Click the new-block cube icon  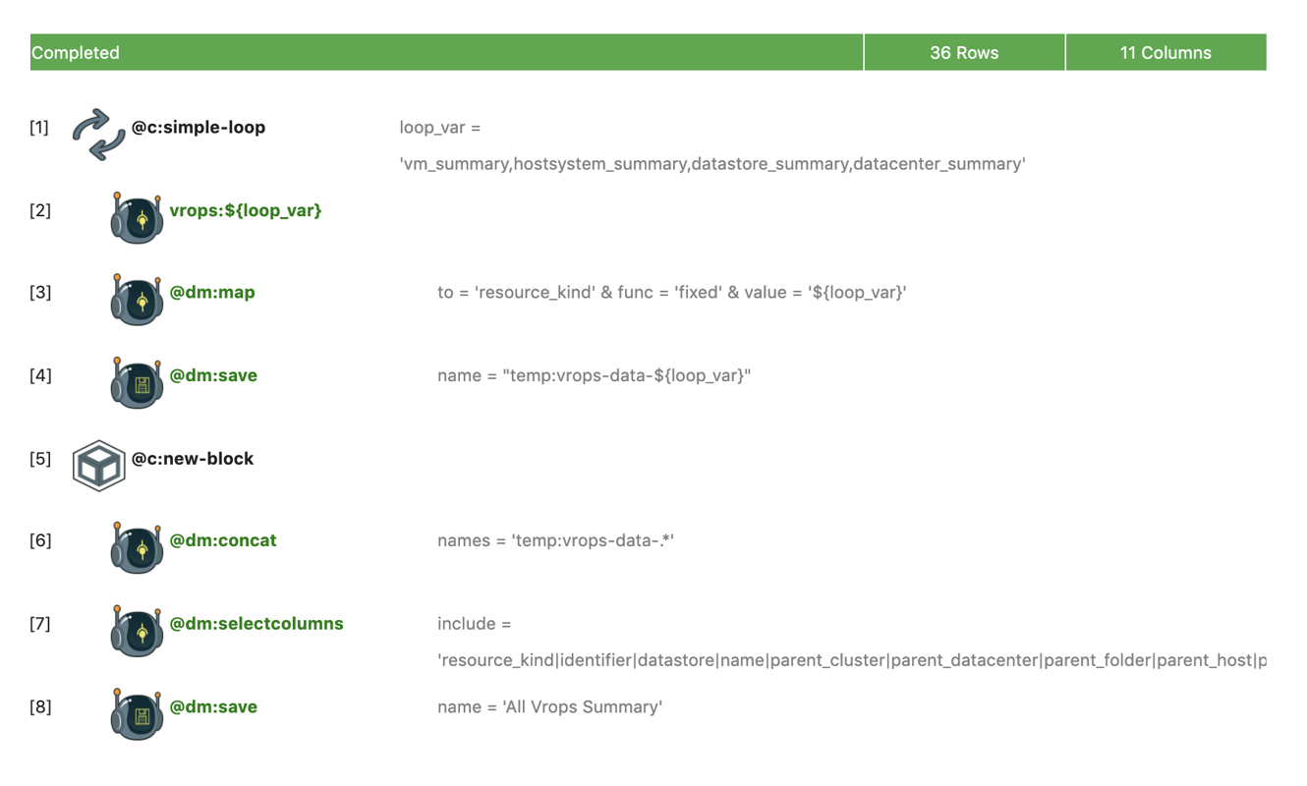(98, 465)
